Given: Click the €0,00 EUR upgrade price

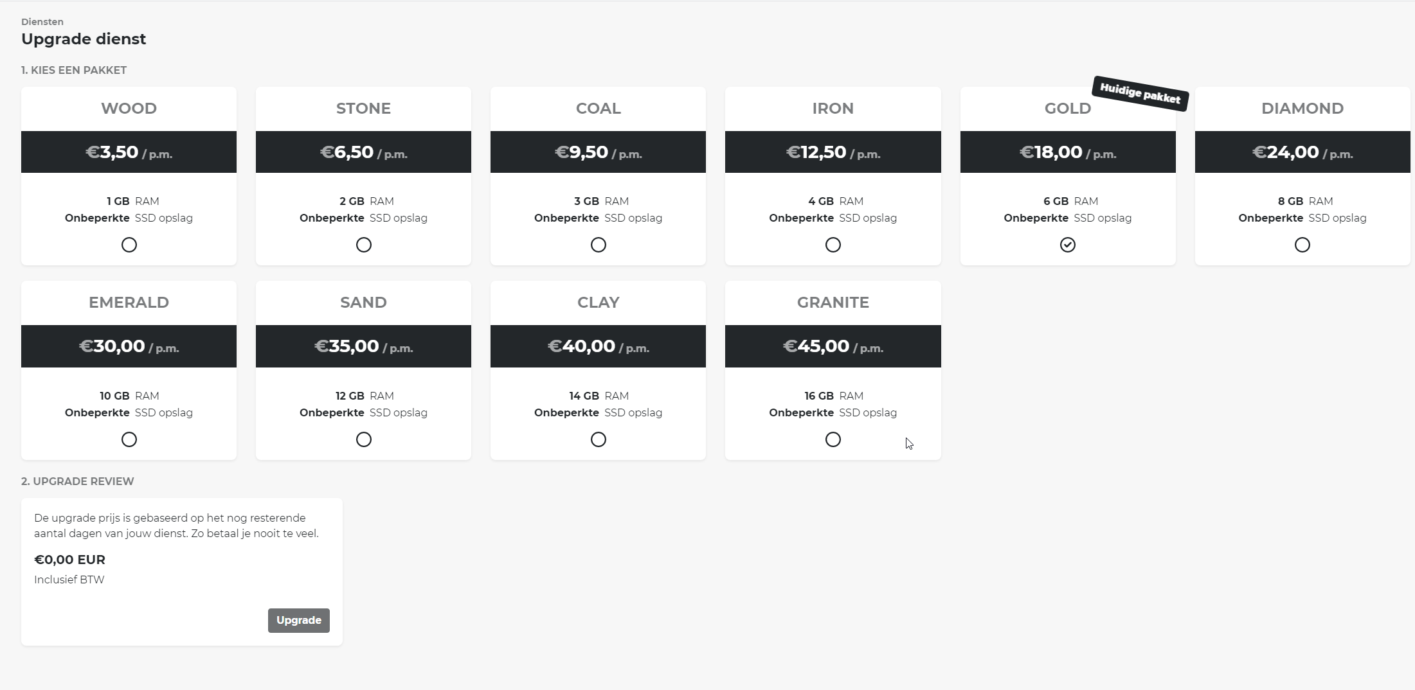Looking at the screenshot, I should pyautogui.click(x=69, y=560).
